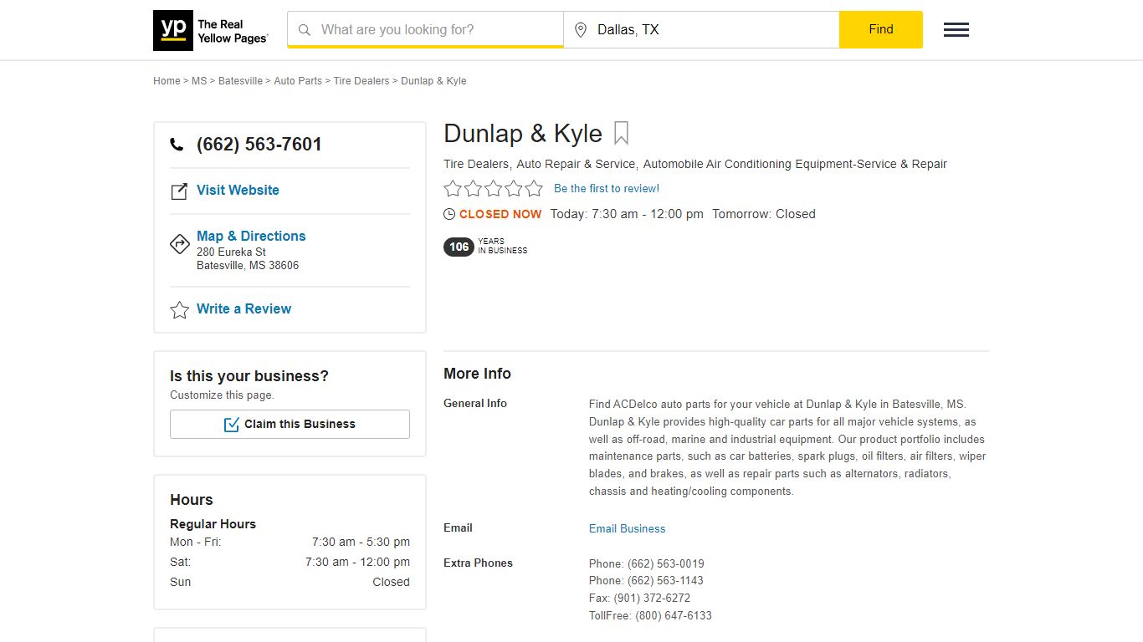This screenshot has width=1143, height=642.
Task: Select the text 'Batesville, MS 38606'
Action: pyautogui.click(x=248, y=265)
